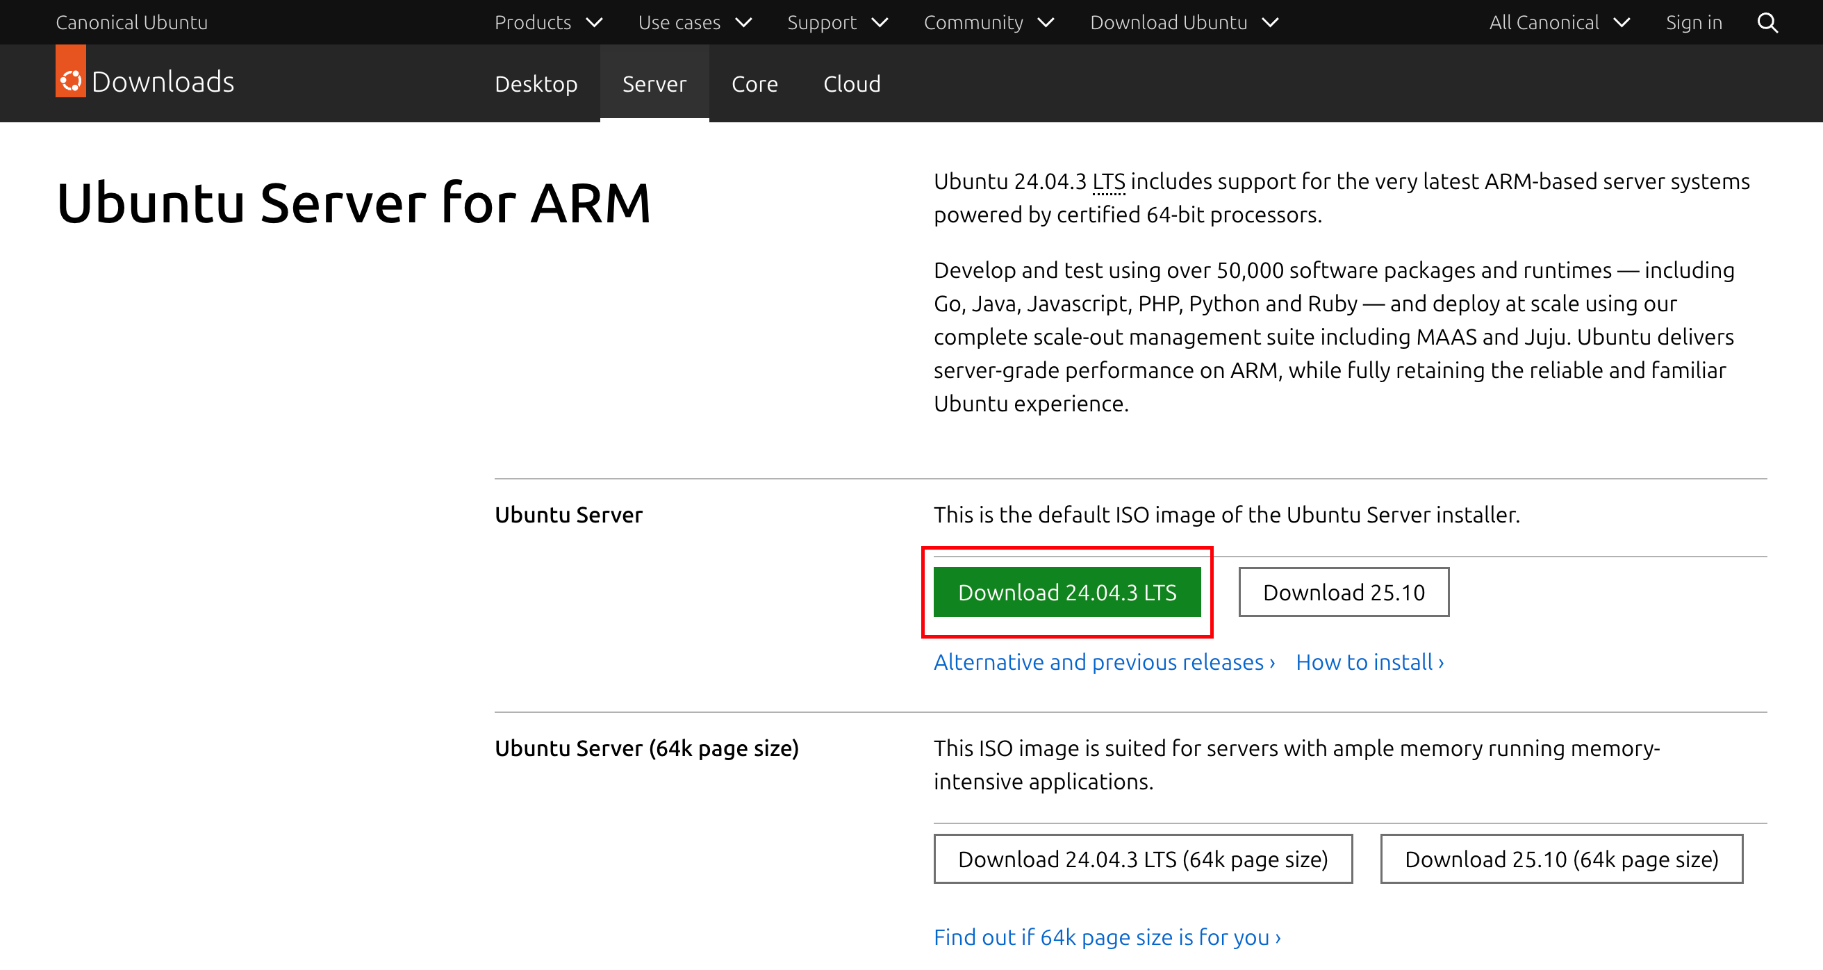Expand the Support menu
The height and width of the screenshot is (970, 1823).
(x=836, y=23)
